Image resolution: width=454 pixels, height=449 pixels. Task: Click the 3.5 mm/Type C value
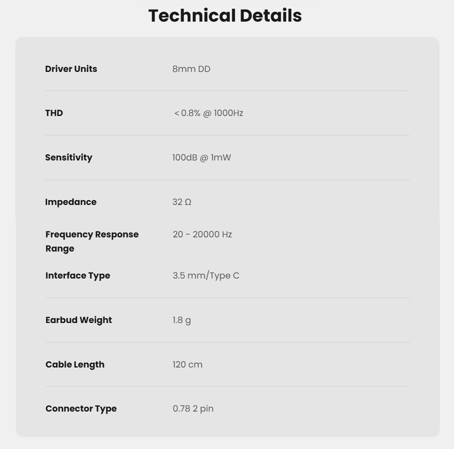tap(206, 276)
